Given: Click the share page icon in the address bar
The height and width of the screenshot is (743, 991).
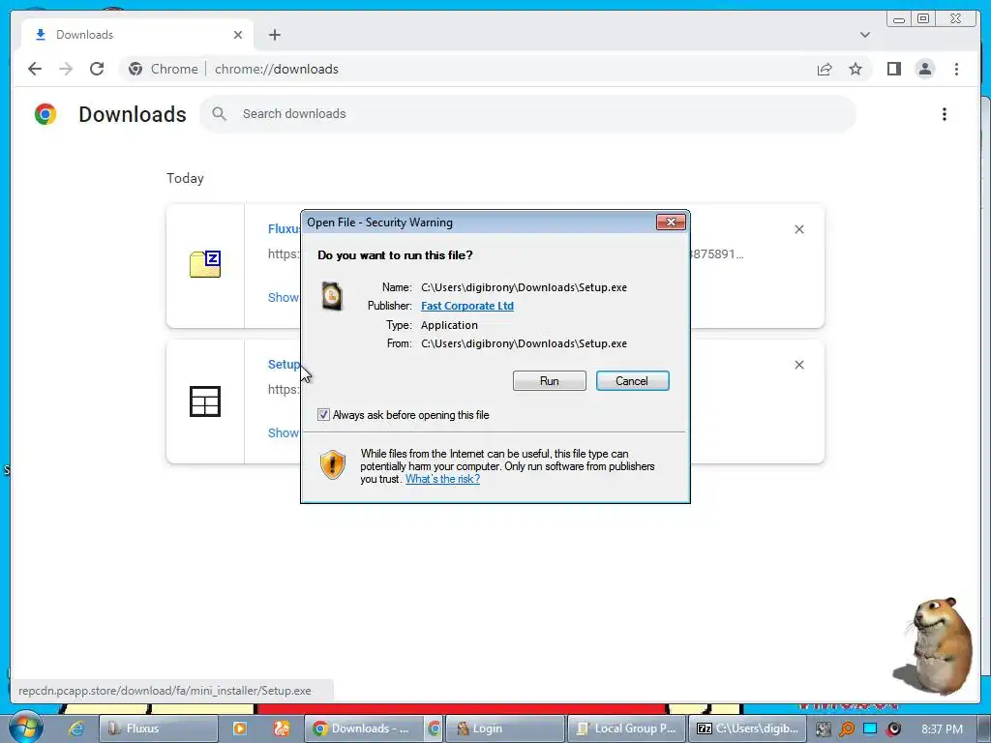Looking at the screenshot, I should pyautogui.click(x=825, y=69).
